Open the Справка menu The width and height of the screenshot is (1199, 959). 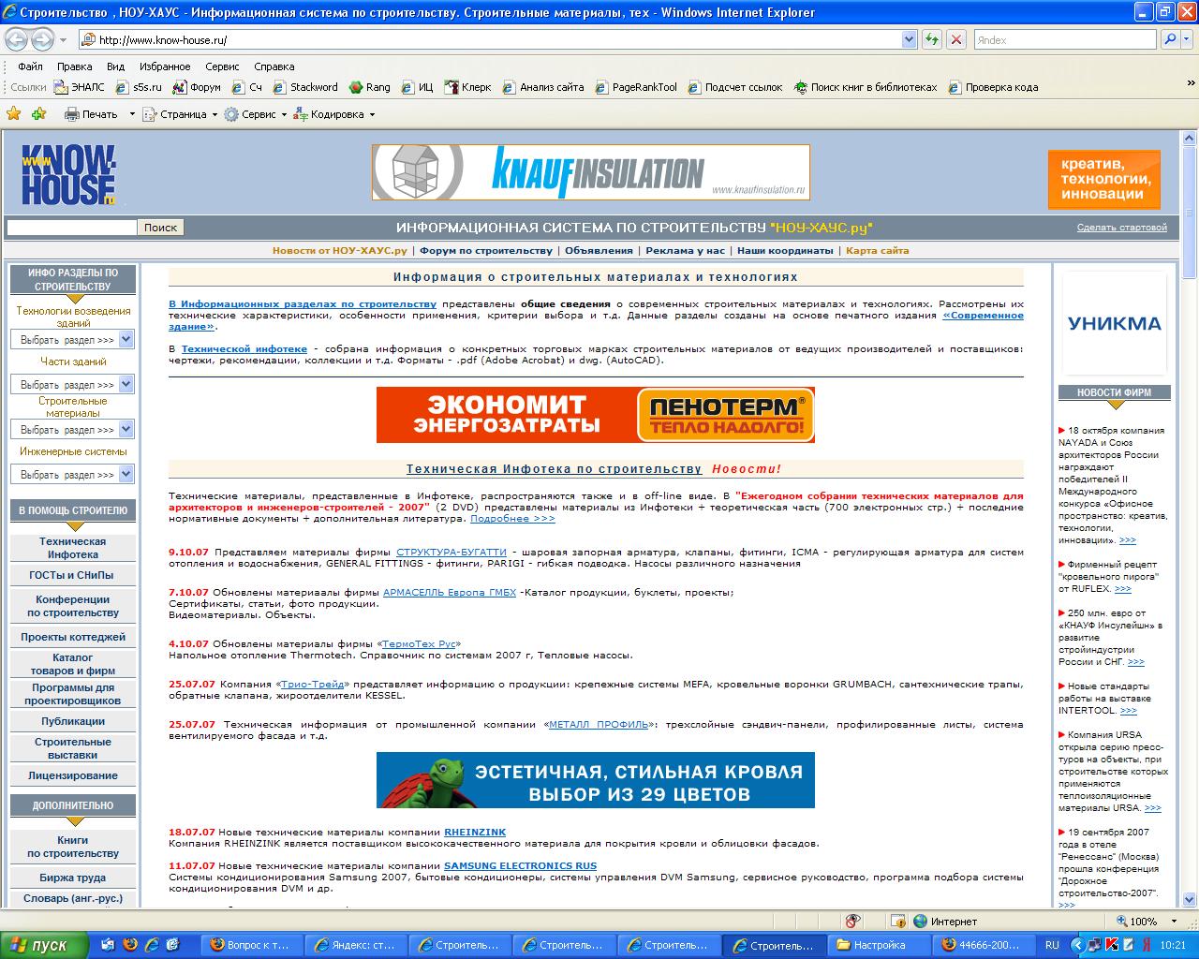pyautogui.click(x=274, y=66)
